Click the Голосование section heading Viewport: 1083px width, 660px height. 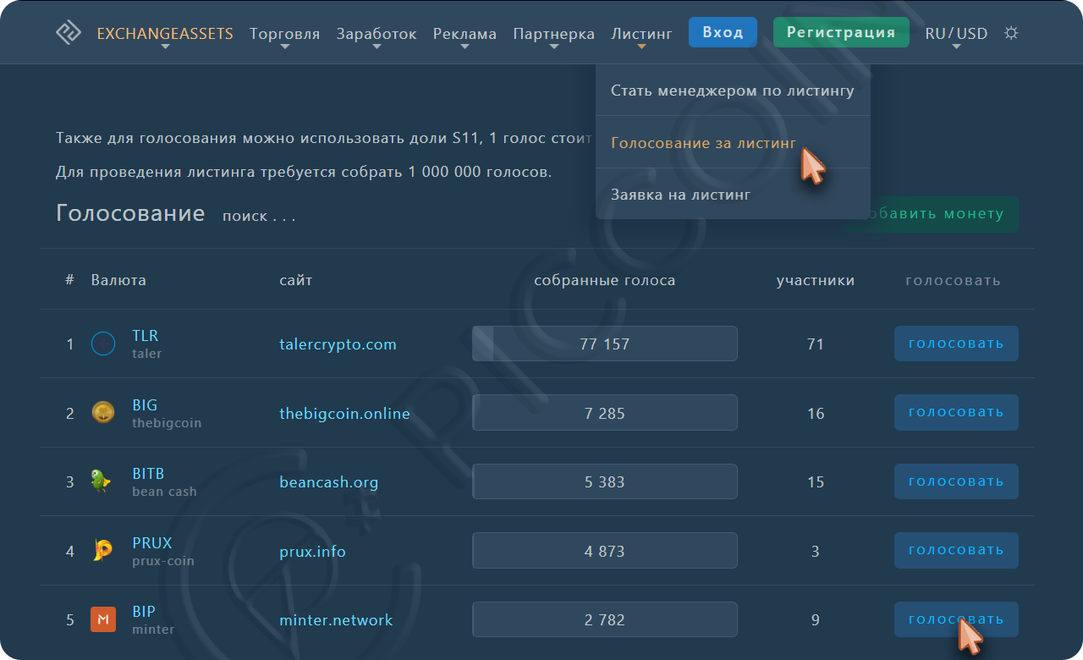(x=130, y=213)
